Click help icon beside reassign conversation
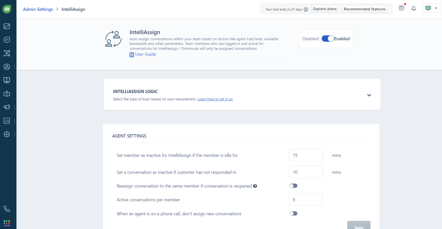Screen dimensions: 442x229 click(255, 186)
